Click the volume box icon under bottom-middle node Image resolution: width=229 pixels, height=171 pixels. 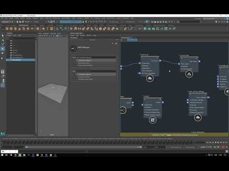pos(153,120)
